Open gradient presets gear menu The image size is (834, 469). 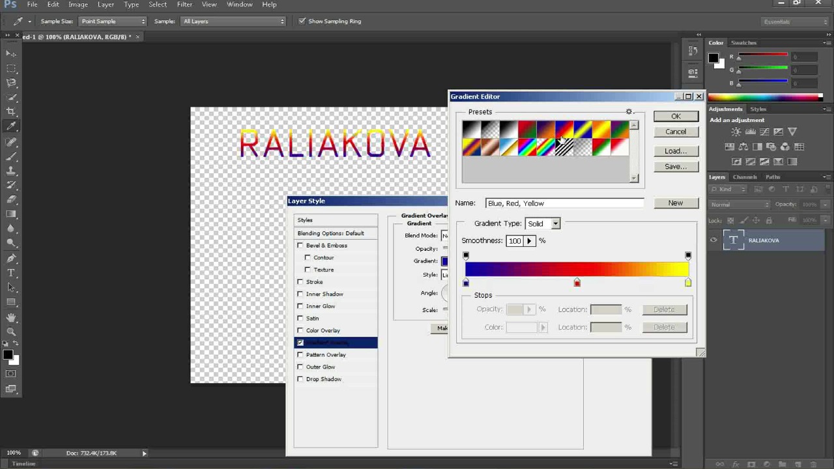[629, 112]
